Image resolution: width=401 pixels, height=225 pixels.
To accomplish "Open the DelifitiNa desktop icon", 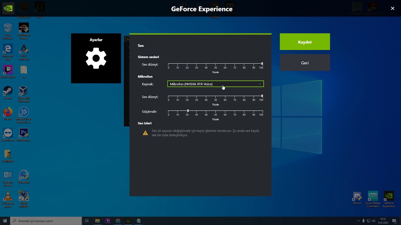I will pyautogui.click(x=8, y=156).
